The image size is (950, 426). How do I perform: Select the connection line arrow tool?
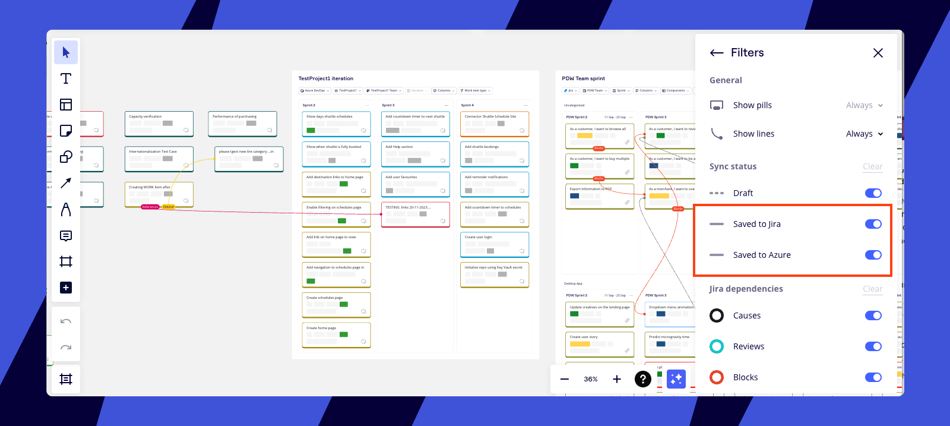point(66,183)
